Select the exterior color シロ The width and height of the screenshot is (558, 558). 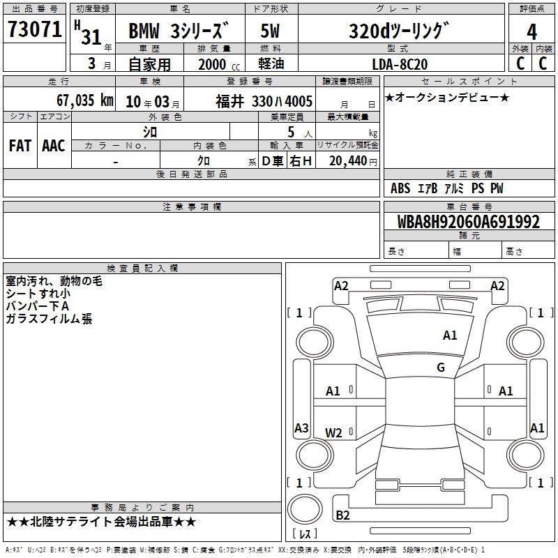150,132
